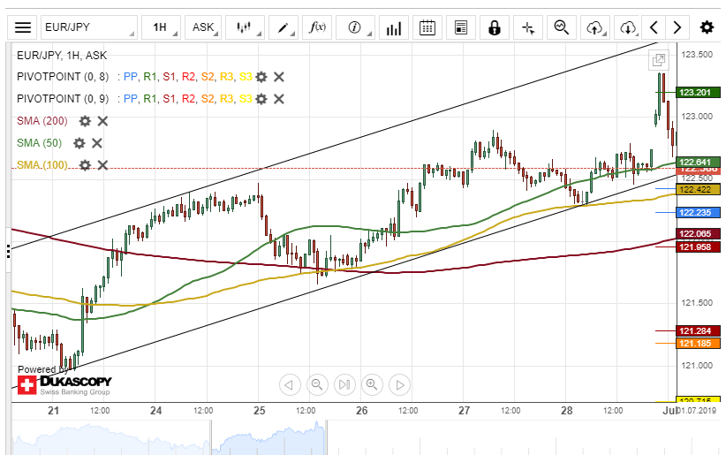Screen dimensions: 726x455
Task: Open the hamburger main menu
Action: click(x=23, y=27)
